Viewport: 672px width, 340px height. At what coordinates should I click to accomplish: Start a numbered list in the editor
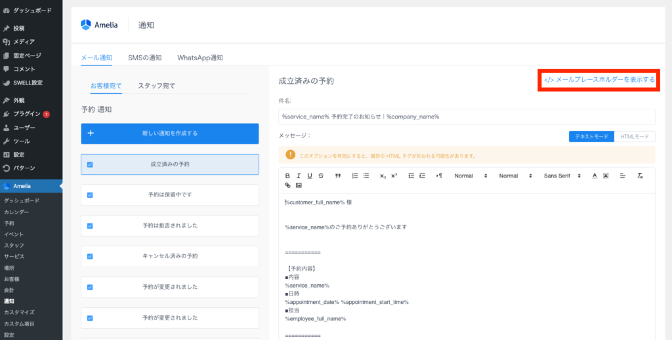coord(355,176)
